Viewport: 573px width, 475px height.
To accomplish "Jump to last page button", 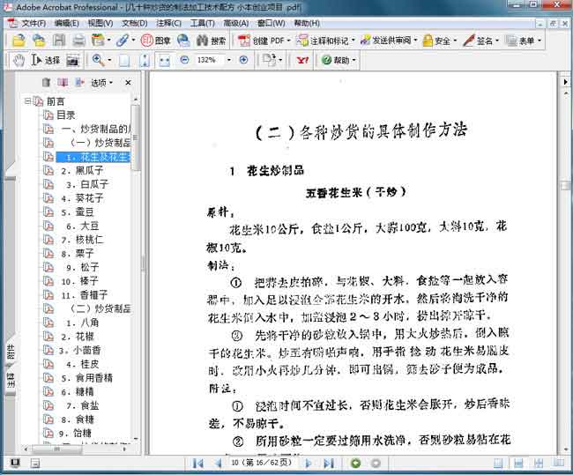I will pyautogui.click(x=329, y=464).
